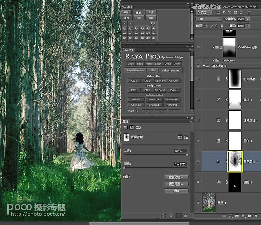Click the feather slider handle
261x225 pixels.
(124, 168)
